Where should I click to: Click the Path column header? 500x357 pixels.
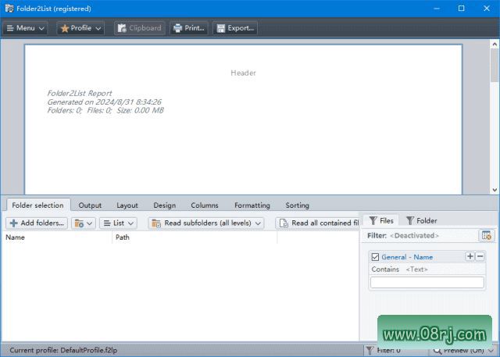pos(122,237)
